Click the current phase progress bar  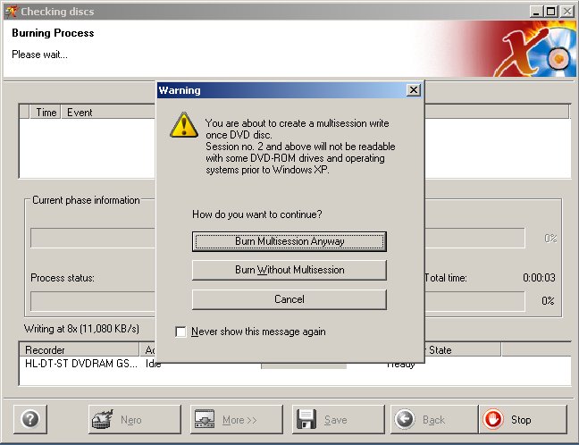click(89, 238)
